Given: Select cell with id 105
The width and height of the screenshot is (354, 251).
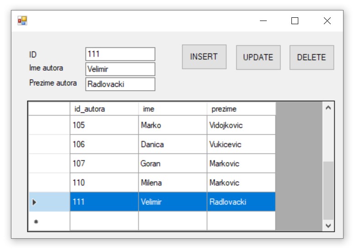Looking at the screenshot, I should (x=104, y=125).
